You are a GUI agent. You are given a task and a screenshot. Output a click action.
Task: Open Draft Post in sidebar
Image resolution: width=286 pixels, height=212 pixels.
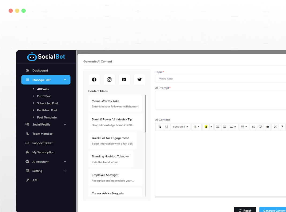(x=44, y=96)
